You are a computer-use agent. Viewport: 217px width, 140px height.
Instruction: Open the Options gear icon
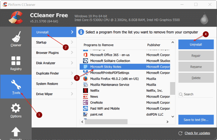coord(16,108)
